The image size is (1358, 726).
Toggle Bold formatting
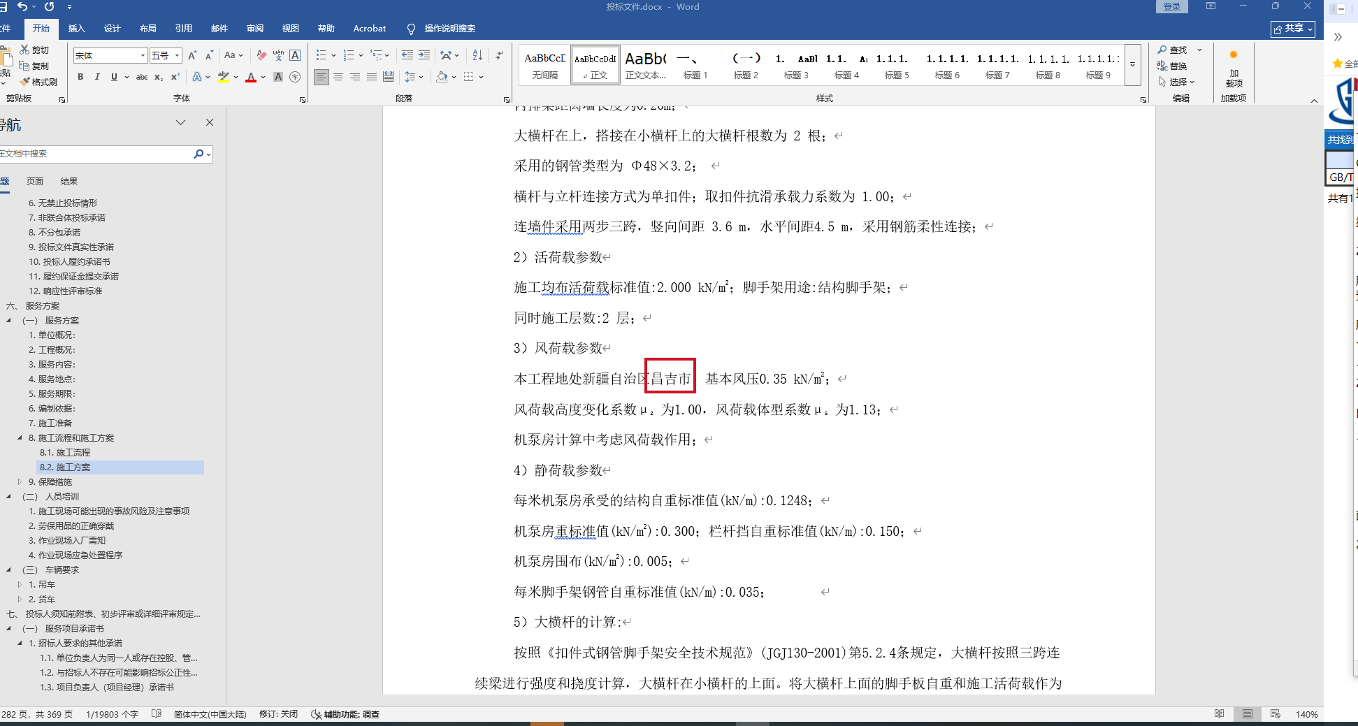(80, 77)
